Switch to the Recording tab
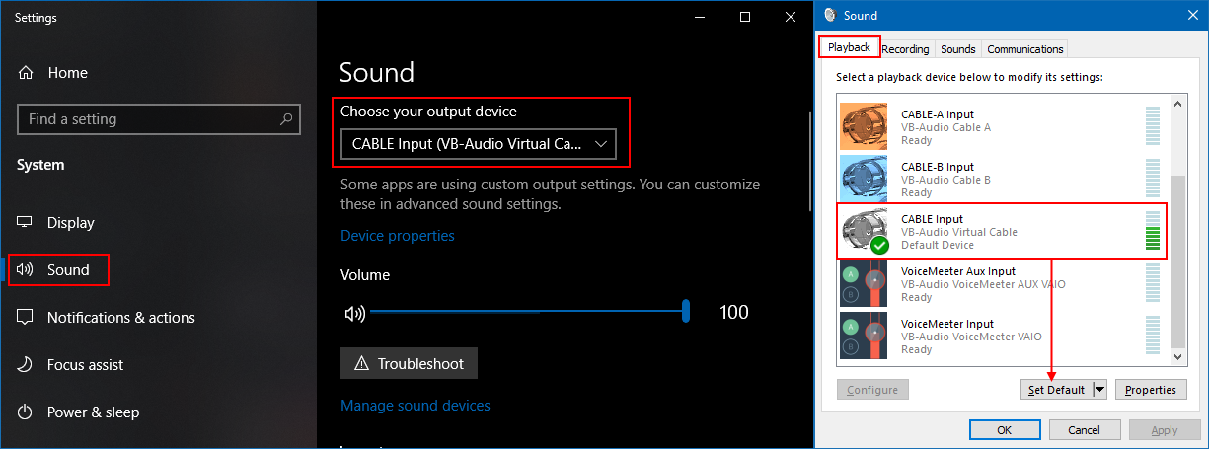The width and height of the screenshot is (1209, 449). click(905, 49)
